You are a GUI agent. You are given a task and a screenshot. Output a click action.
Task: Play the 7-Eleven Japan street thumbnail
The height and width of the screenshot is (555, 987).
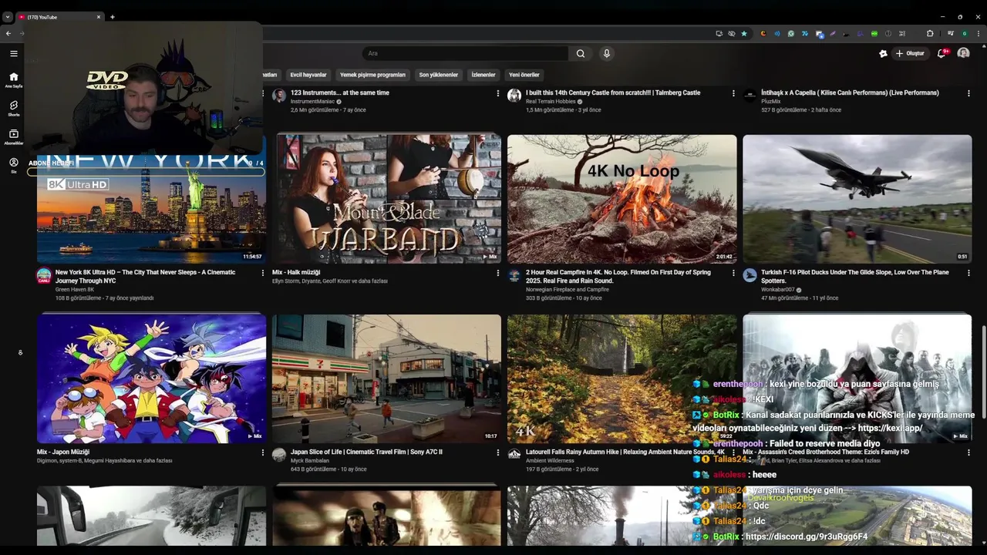click(386, 378)
